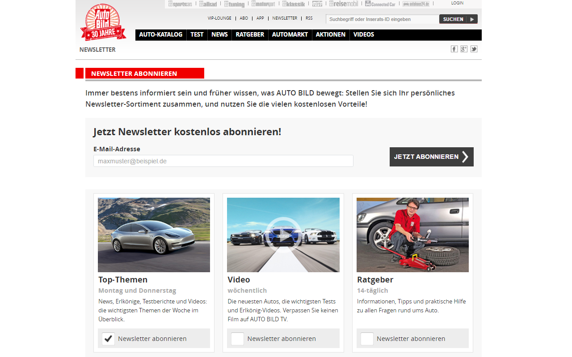Open the ABO link
This screenshot has height=357, width=572.
click(x=244, y=19)
